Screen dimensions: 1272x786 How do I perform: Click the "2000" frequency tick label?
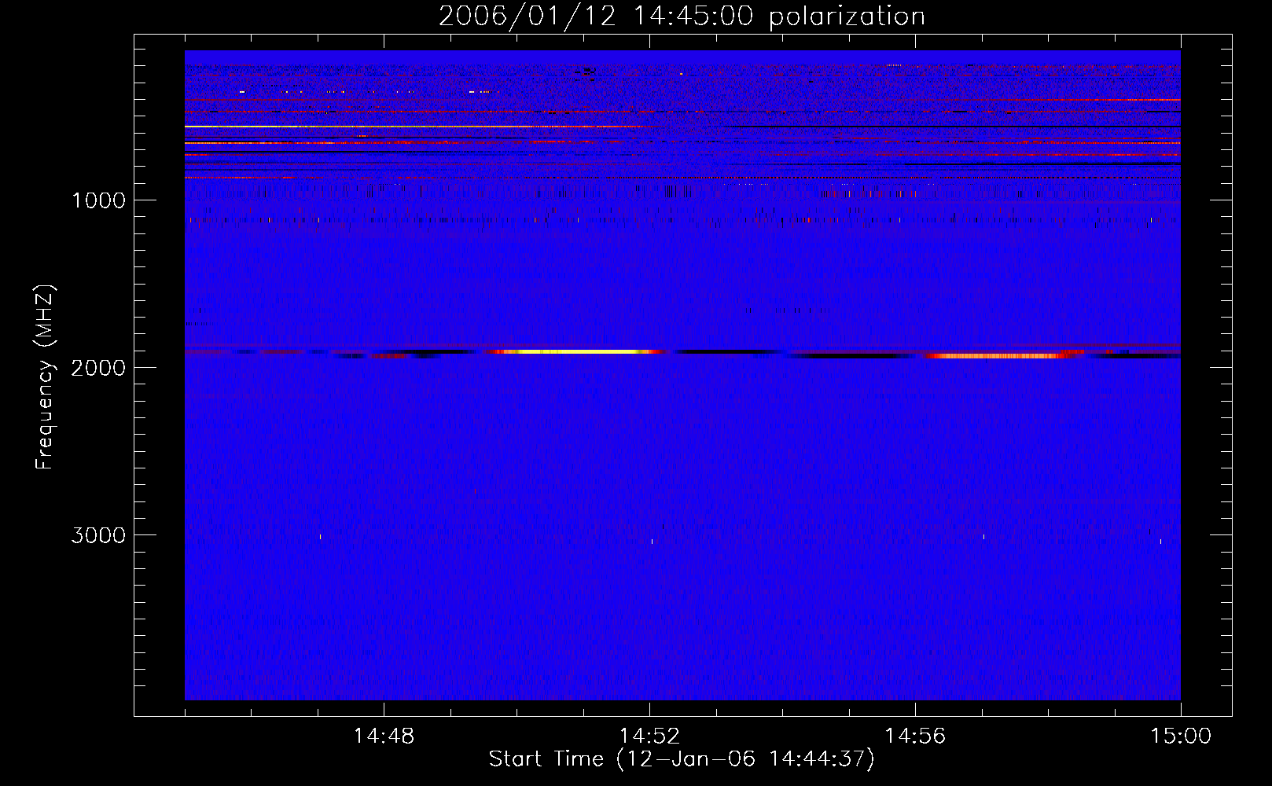tap(98, 368)
